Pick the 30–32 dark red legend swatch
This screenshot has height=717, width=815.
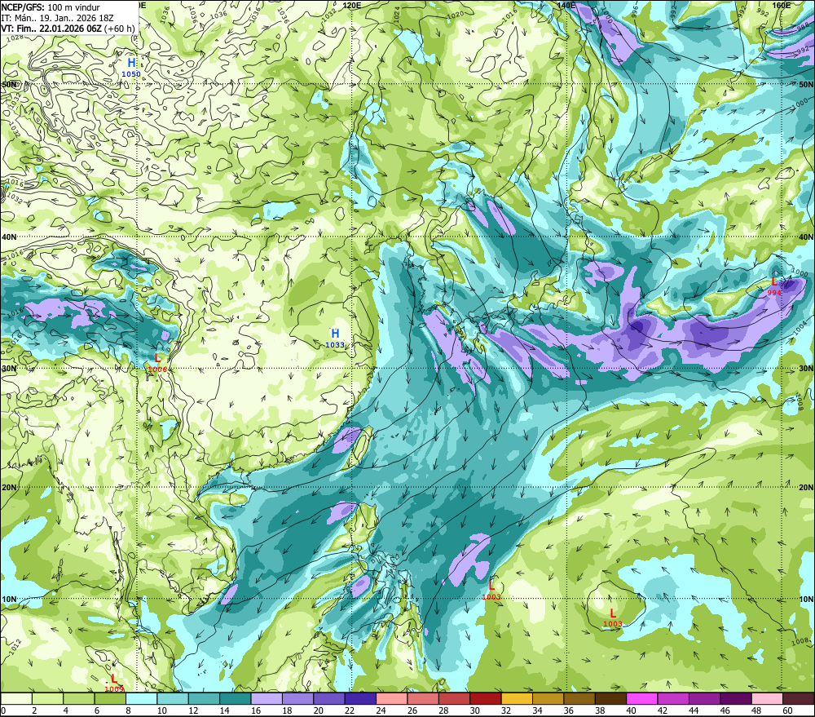click(486, 699)
